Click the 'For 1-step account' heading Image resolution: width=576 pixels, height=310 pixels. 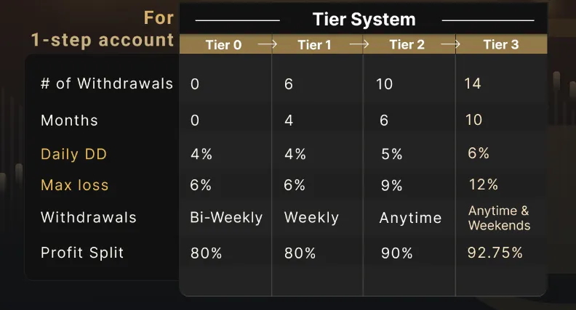[x=102, y=28]
